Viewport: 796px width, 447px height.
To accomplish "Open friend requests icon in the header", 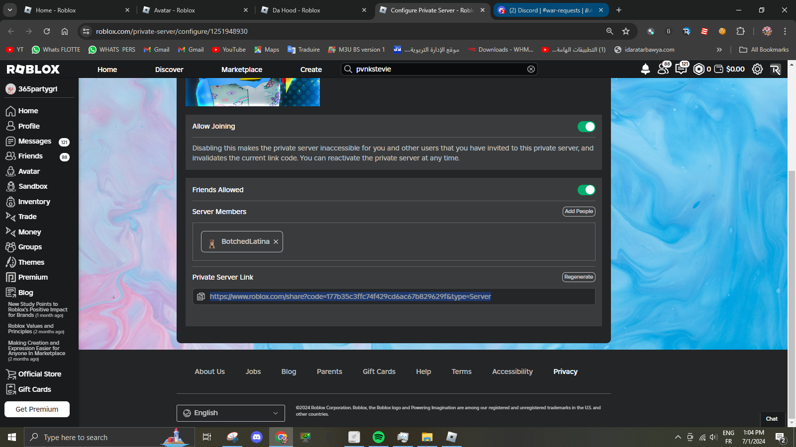I will [664, 69].
